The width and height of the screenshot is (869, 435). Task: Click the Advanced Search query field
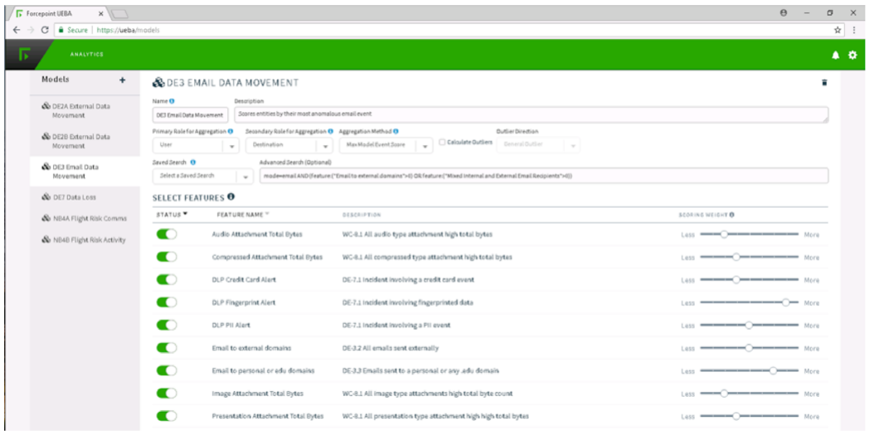[x=544, y=176]
